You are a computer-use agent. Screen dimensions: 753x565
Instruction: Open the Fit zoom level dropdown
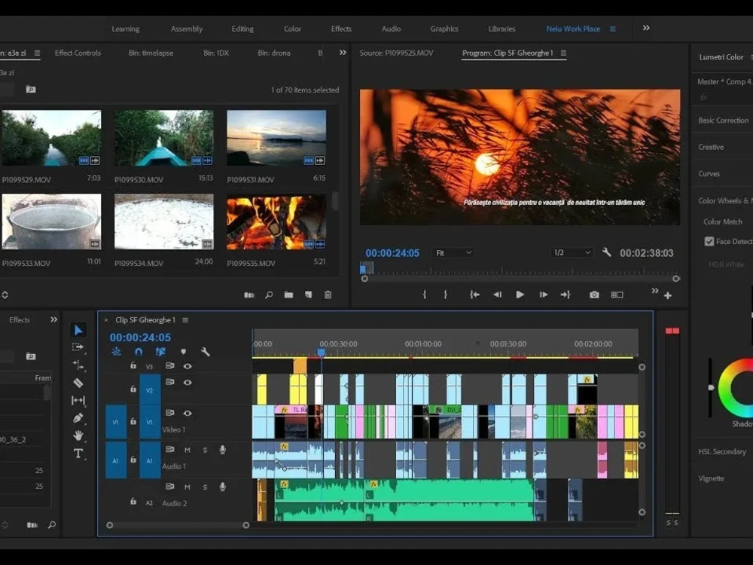click(x=453, y=252)
